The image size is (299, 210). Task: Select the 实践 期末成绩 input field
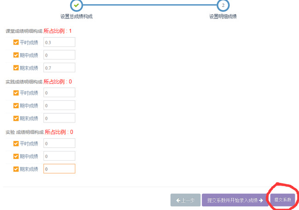pyautogui.click(x=59, y=118)
